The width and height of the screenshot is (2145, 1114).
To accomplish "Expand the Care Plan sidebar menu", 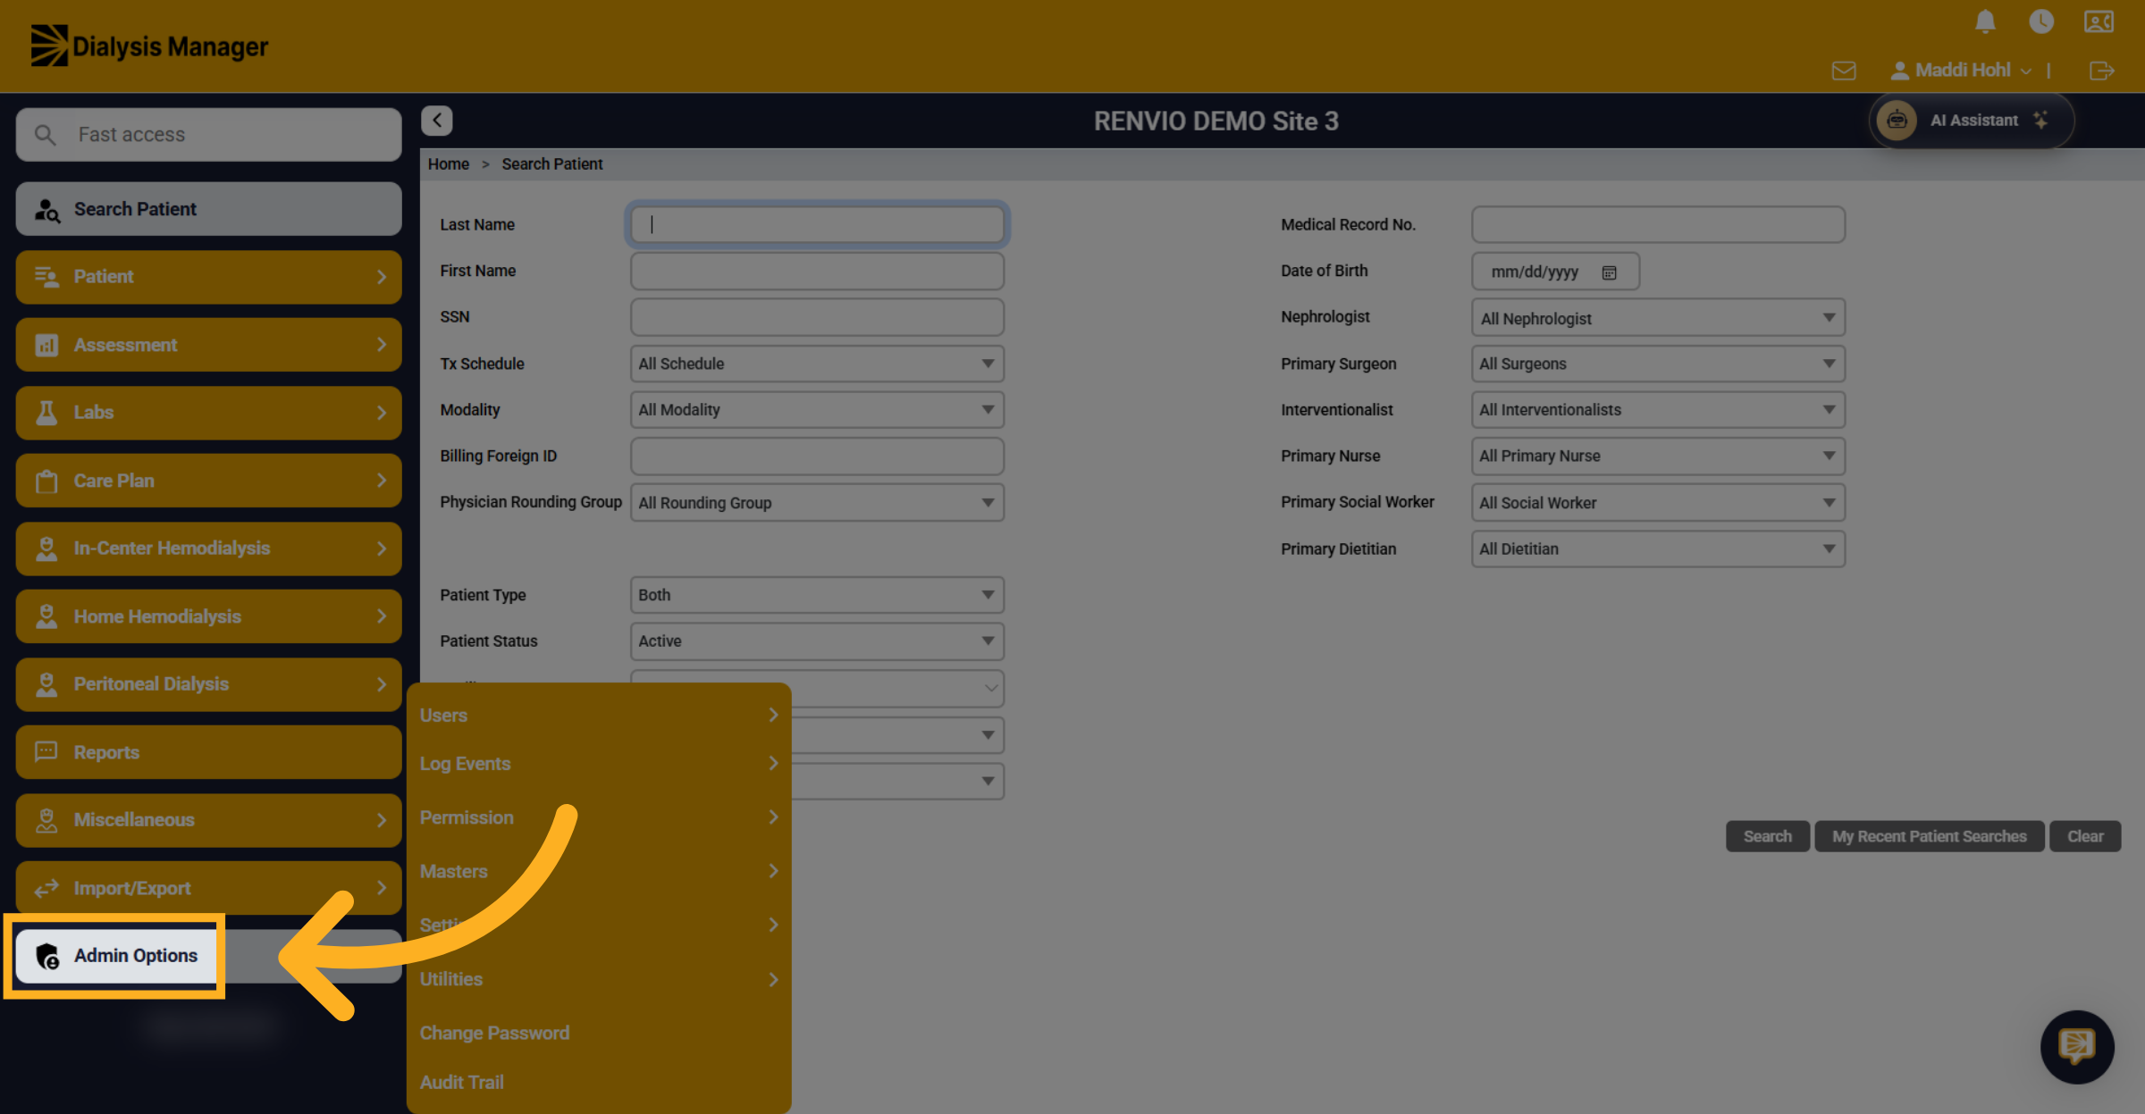I will [208, 481].
